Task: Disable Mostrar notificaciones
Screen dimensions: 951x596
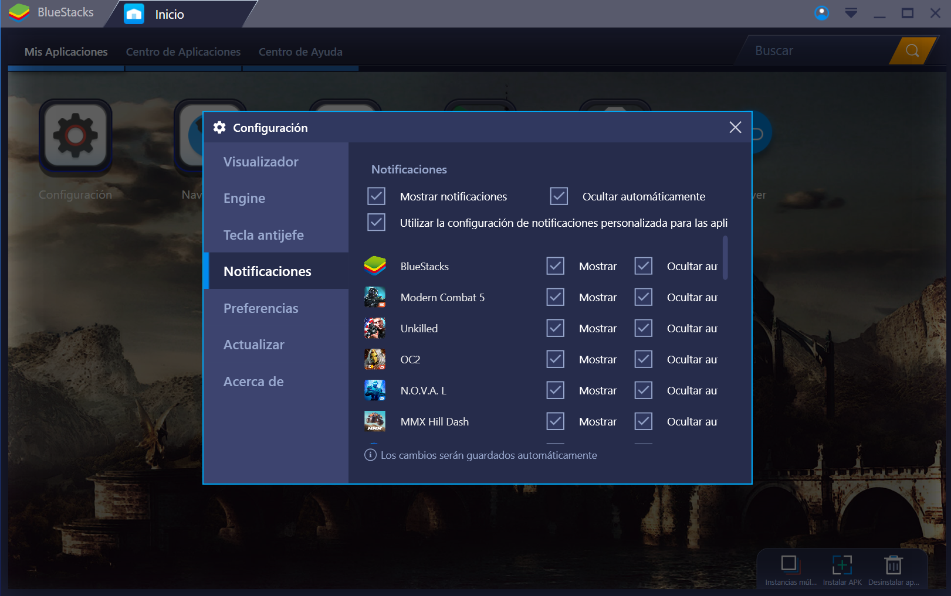Action: click(x=376, y=196)
